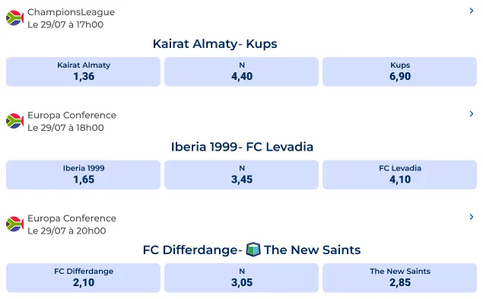
Task: Open the Iberia 1999- FC Levadia match title
Action: [x=242, y=147]
